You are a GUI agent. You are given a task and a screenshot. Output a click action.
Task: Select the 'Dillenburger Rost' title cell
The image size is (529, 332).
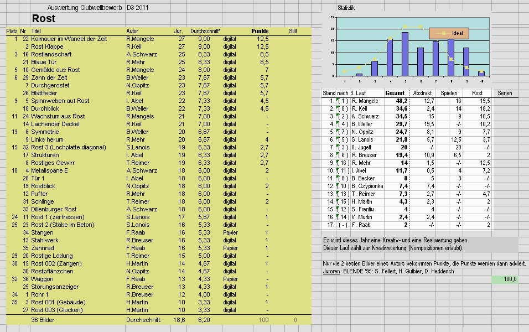pyautogui.click(x=54, y=210)
